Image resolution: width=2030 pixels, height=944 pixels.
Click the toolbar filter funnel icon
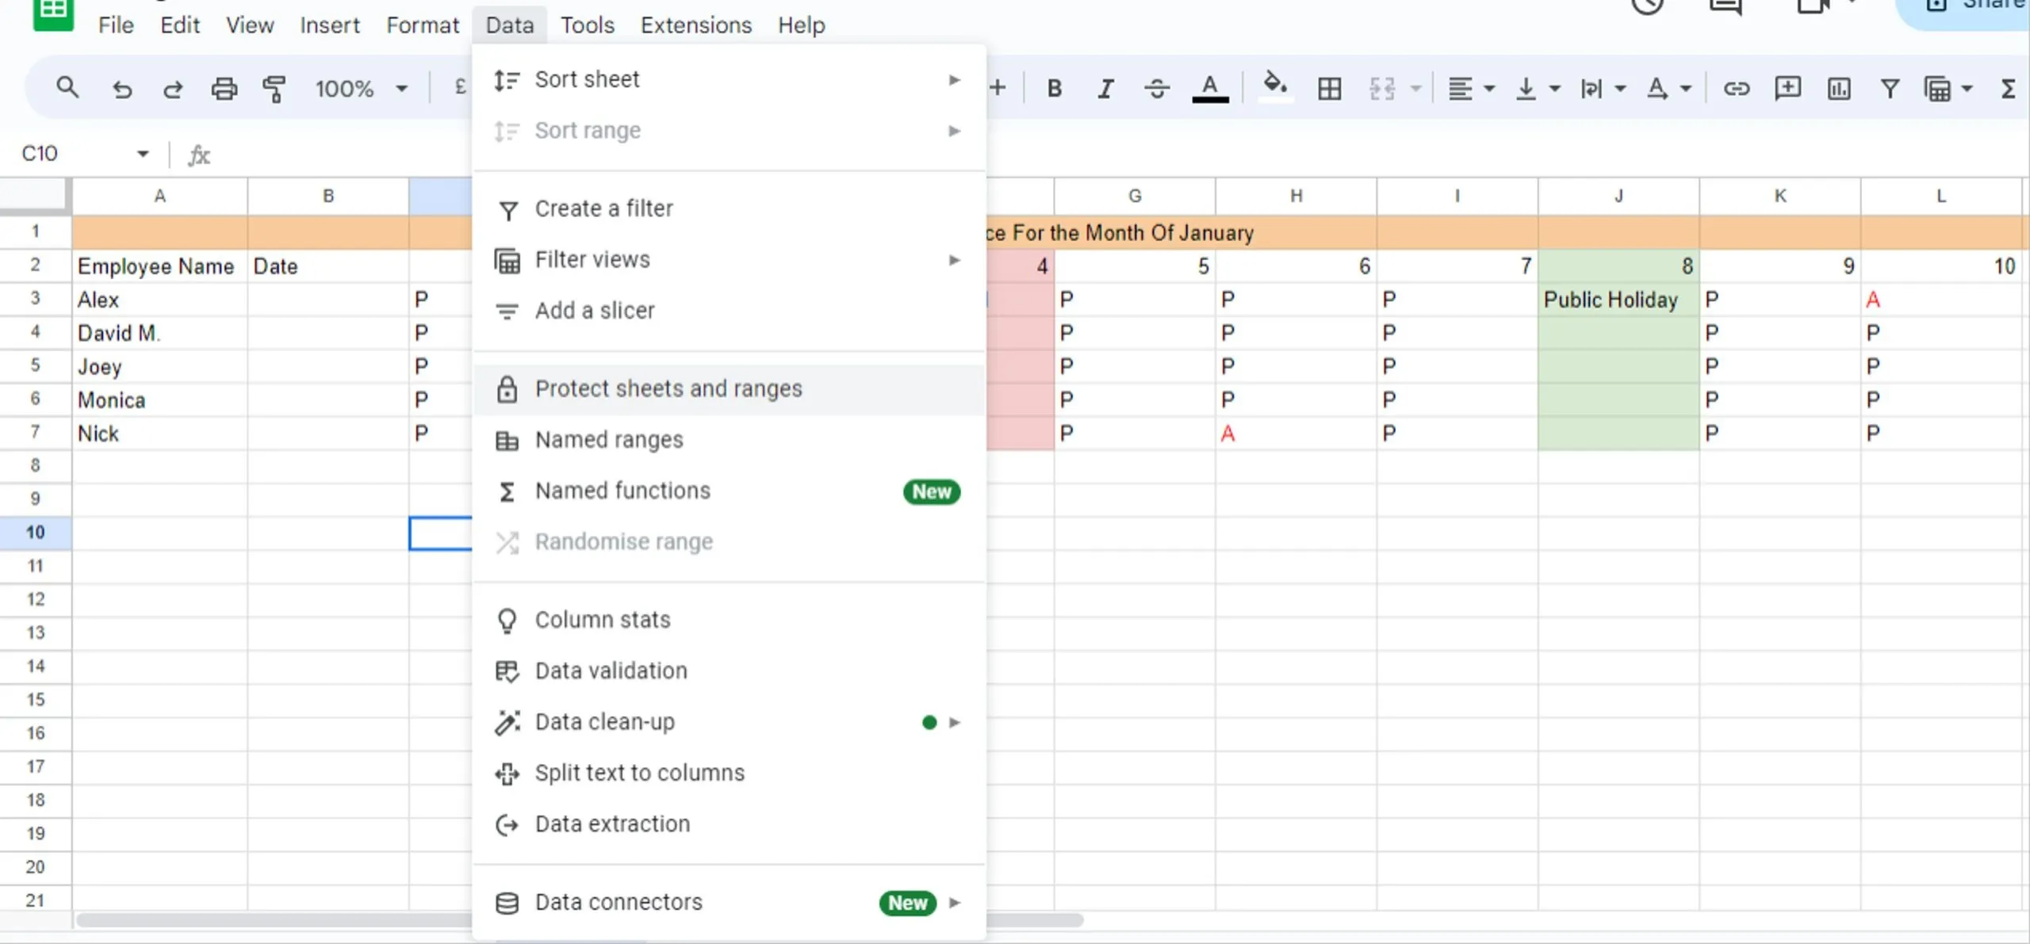(1890, 89)
